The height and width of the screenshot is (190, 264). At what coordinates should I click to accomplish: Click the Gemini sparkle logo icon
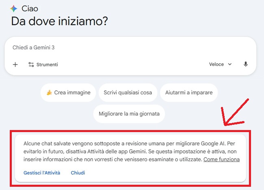(14, 9)
